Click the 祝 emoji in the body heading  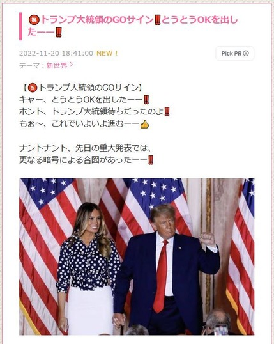[33, 88]
